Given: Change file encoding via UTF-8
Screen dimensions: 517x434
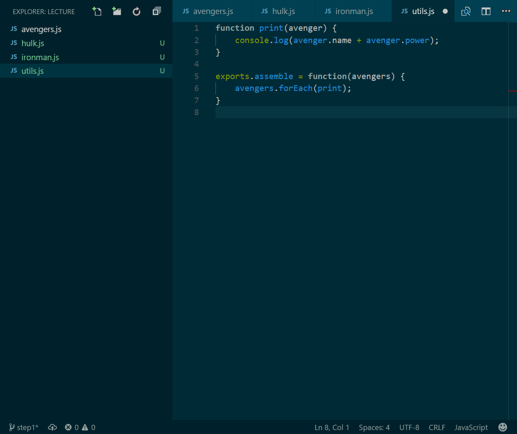Looking at the screenshot, I should (409, 427).
